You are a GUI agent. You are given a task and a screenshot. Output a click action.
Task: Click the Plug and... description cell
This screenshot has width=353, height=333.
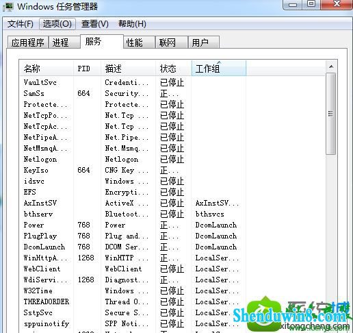[x=127, y=236]
